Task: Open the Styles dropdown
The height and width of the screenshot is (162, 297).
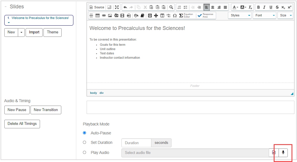Action: click(x=240, y=16)
